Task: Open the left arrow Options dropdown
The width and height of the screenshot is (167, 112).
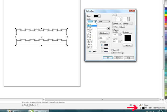Action: tap(117, 24)
